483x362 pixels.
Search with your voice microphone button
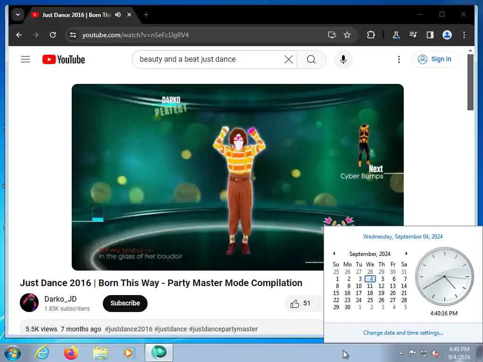pyautogui.click(x=343, y=59)
